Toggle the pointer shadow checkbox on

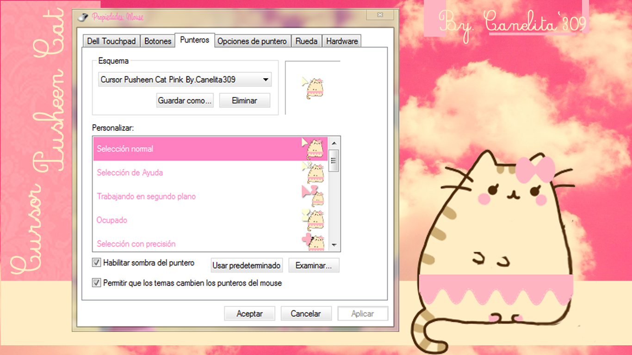(x=96, y=262)
